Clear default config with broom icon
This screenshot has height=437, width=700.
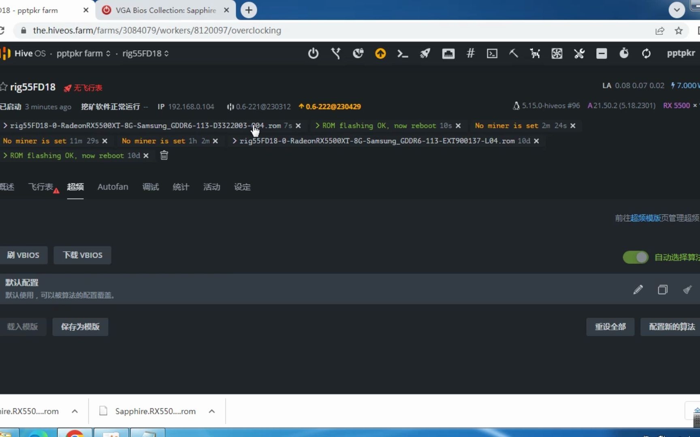coord(687,289)
